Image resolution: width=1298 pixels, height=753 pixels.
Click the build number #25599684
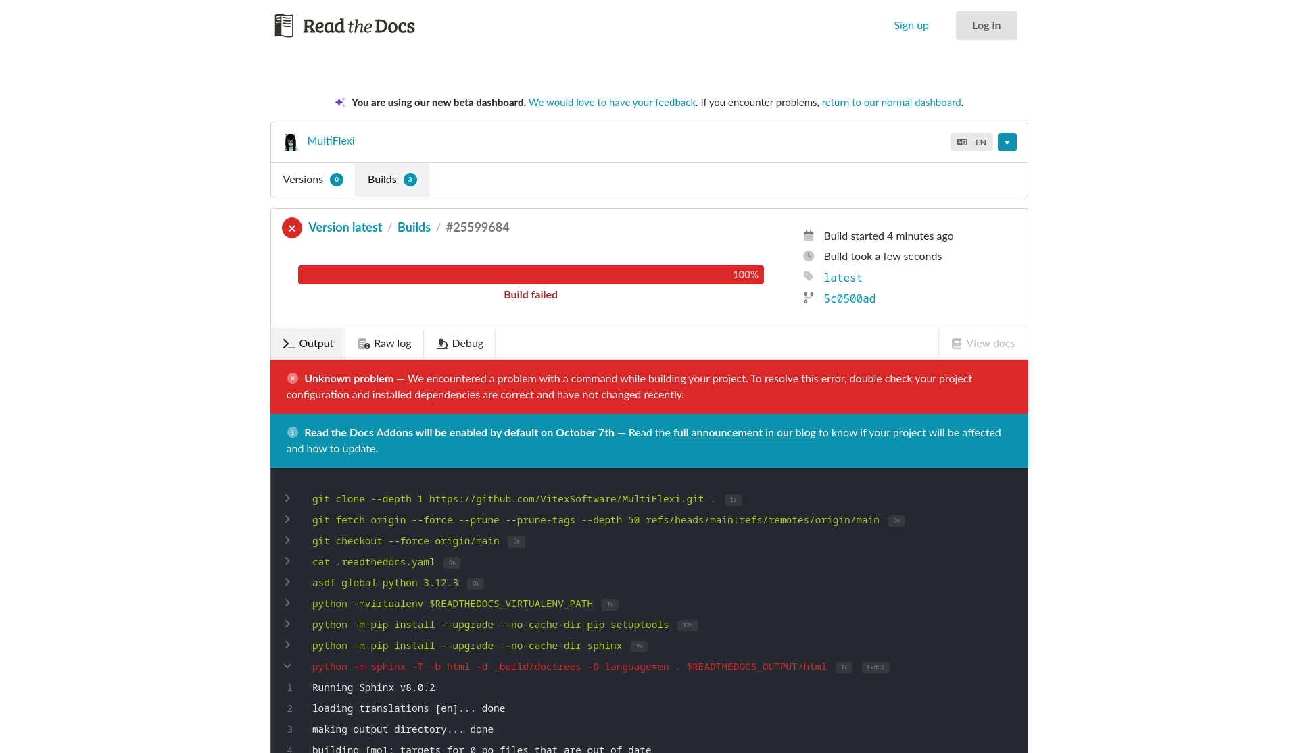pyautogui.click(x=477, y=228)
